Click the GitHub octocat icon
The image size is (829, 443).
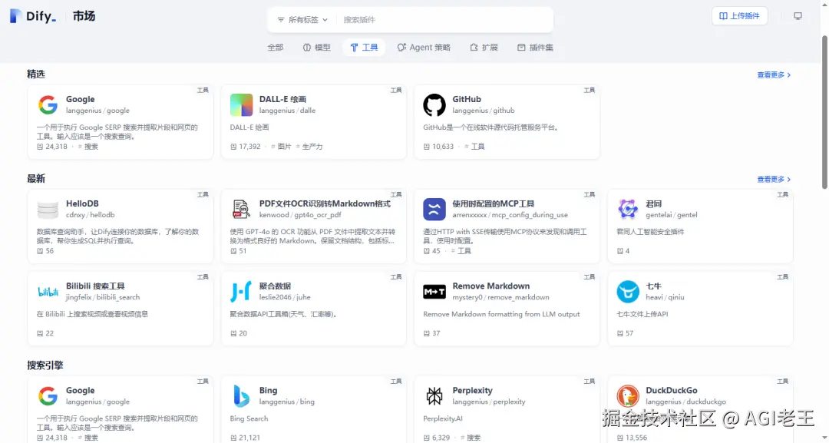434,104
